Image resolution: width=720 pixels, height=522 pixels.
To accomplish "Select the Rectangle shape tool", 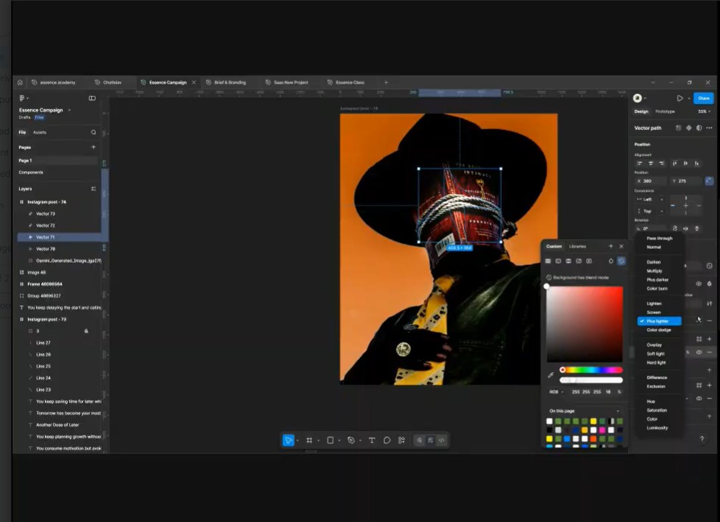I will (x=330, y=441).
